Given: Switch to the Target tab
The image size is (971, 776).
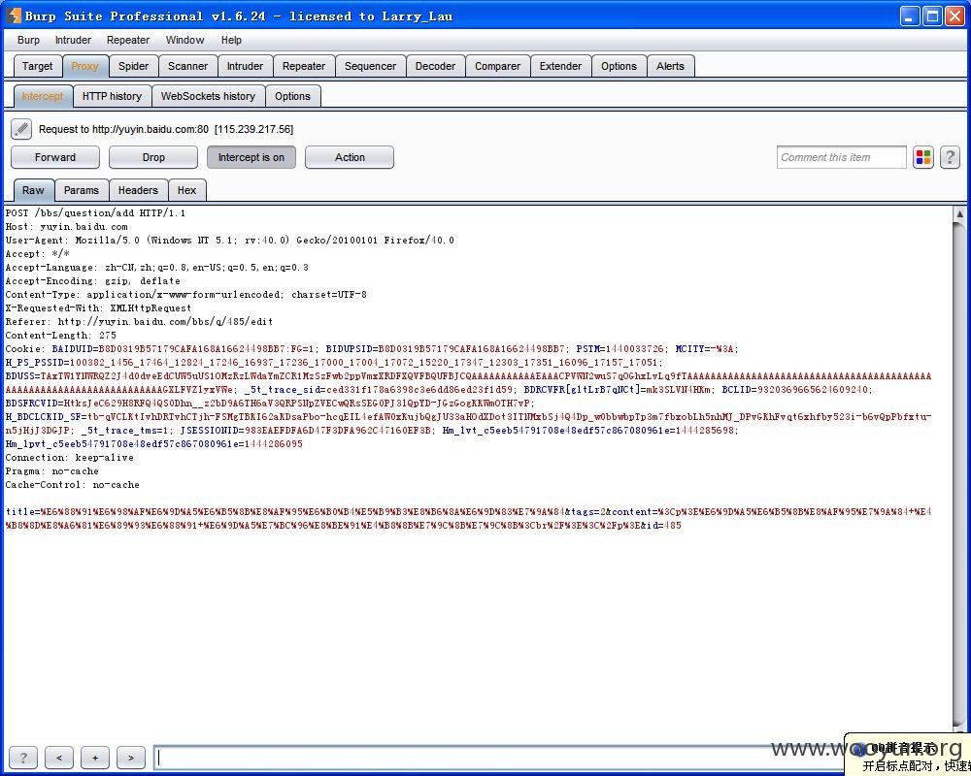Looking at the screenshot, I should [37, 66].
